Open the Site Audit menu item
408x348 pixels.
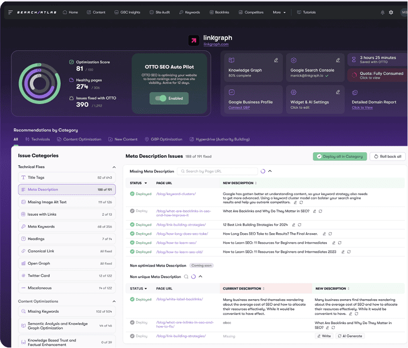tap(159, 12)
